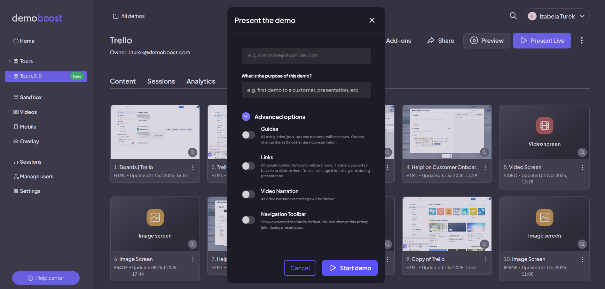Expand the Tours sidebar item
The image size is (605, 289).
pos(10,61)
